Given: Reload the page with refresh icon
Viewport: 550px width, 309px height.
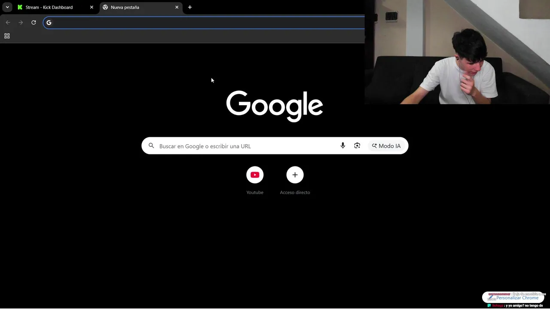Looking at the screenshot, I should point(34,22).
